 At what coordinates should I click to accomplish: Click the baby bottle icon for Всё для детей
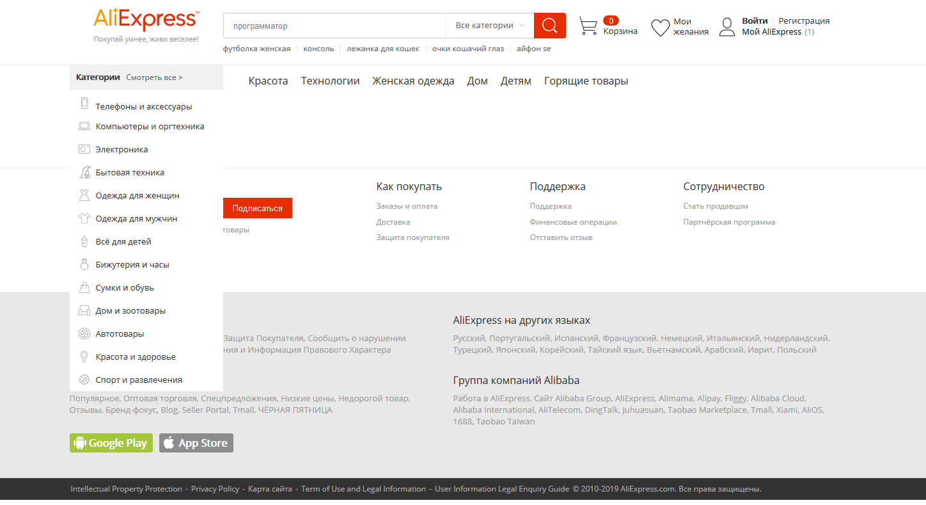point(84,241)
